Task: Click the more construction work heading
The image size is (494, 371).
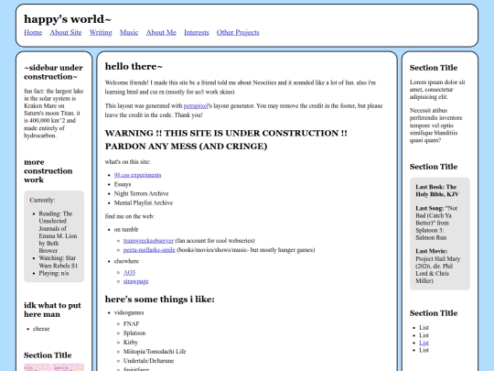Action: 48,171
